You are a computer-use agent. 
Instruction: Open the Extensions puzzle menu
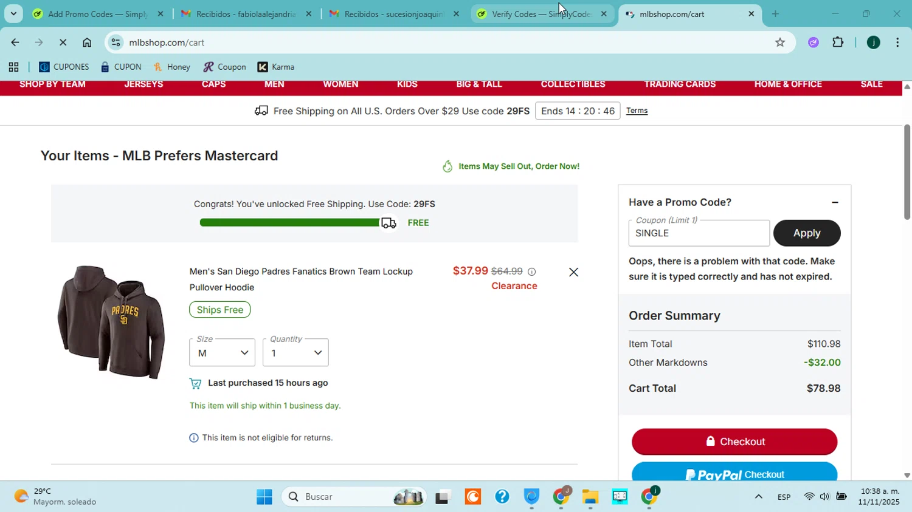pos(838,43)
